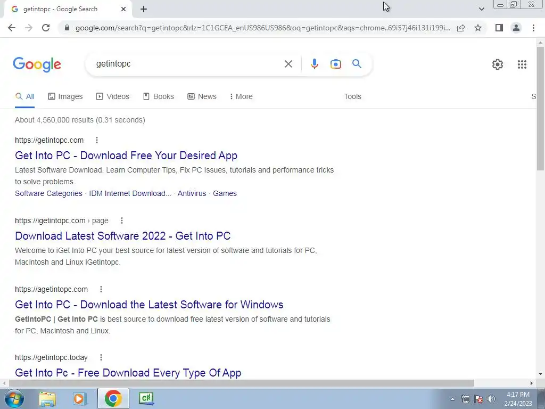Click the forward navigation arrow
Screen dimensions: 545x409
(29, 28)
